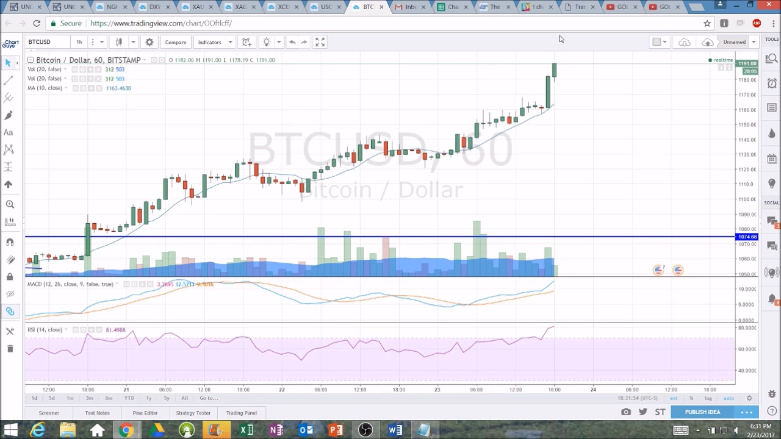
Task: Switch to the BTC browser tab
Action: [x=368, y=7]
